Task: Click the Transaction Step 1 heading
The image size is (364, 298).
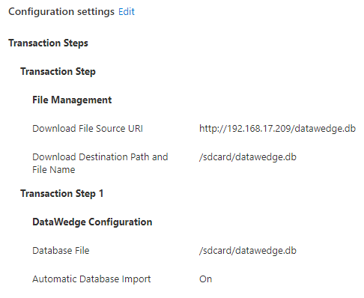Action: click(x=62, y=194)
